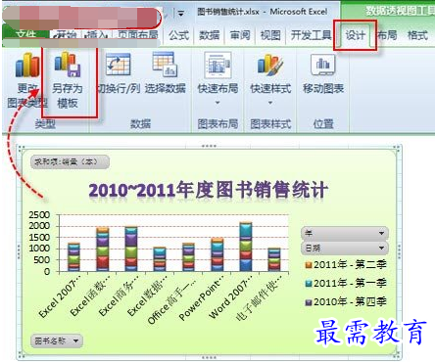Image resolution: width=435 pixels, height=363 pixels.
Task: Click the teal 2011年第一季 legend swatch
Action: (x=309, y=284)
